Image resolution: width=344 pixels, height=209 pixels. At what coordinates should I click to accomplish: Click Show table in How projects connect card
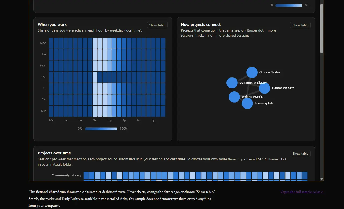(x=300, y=25)
